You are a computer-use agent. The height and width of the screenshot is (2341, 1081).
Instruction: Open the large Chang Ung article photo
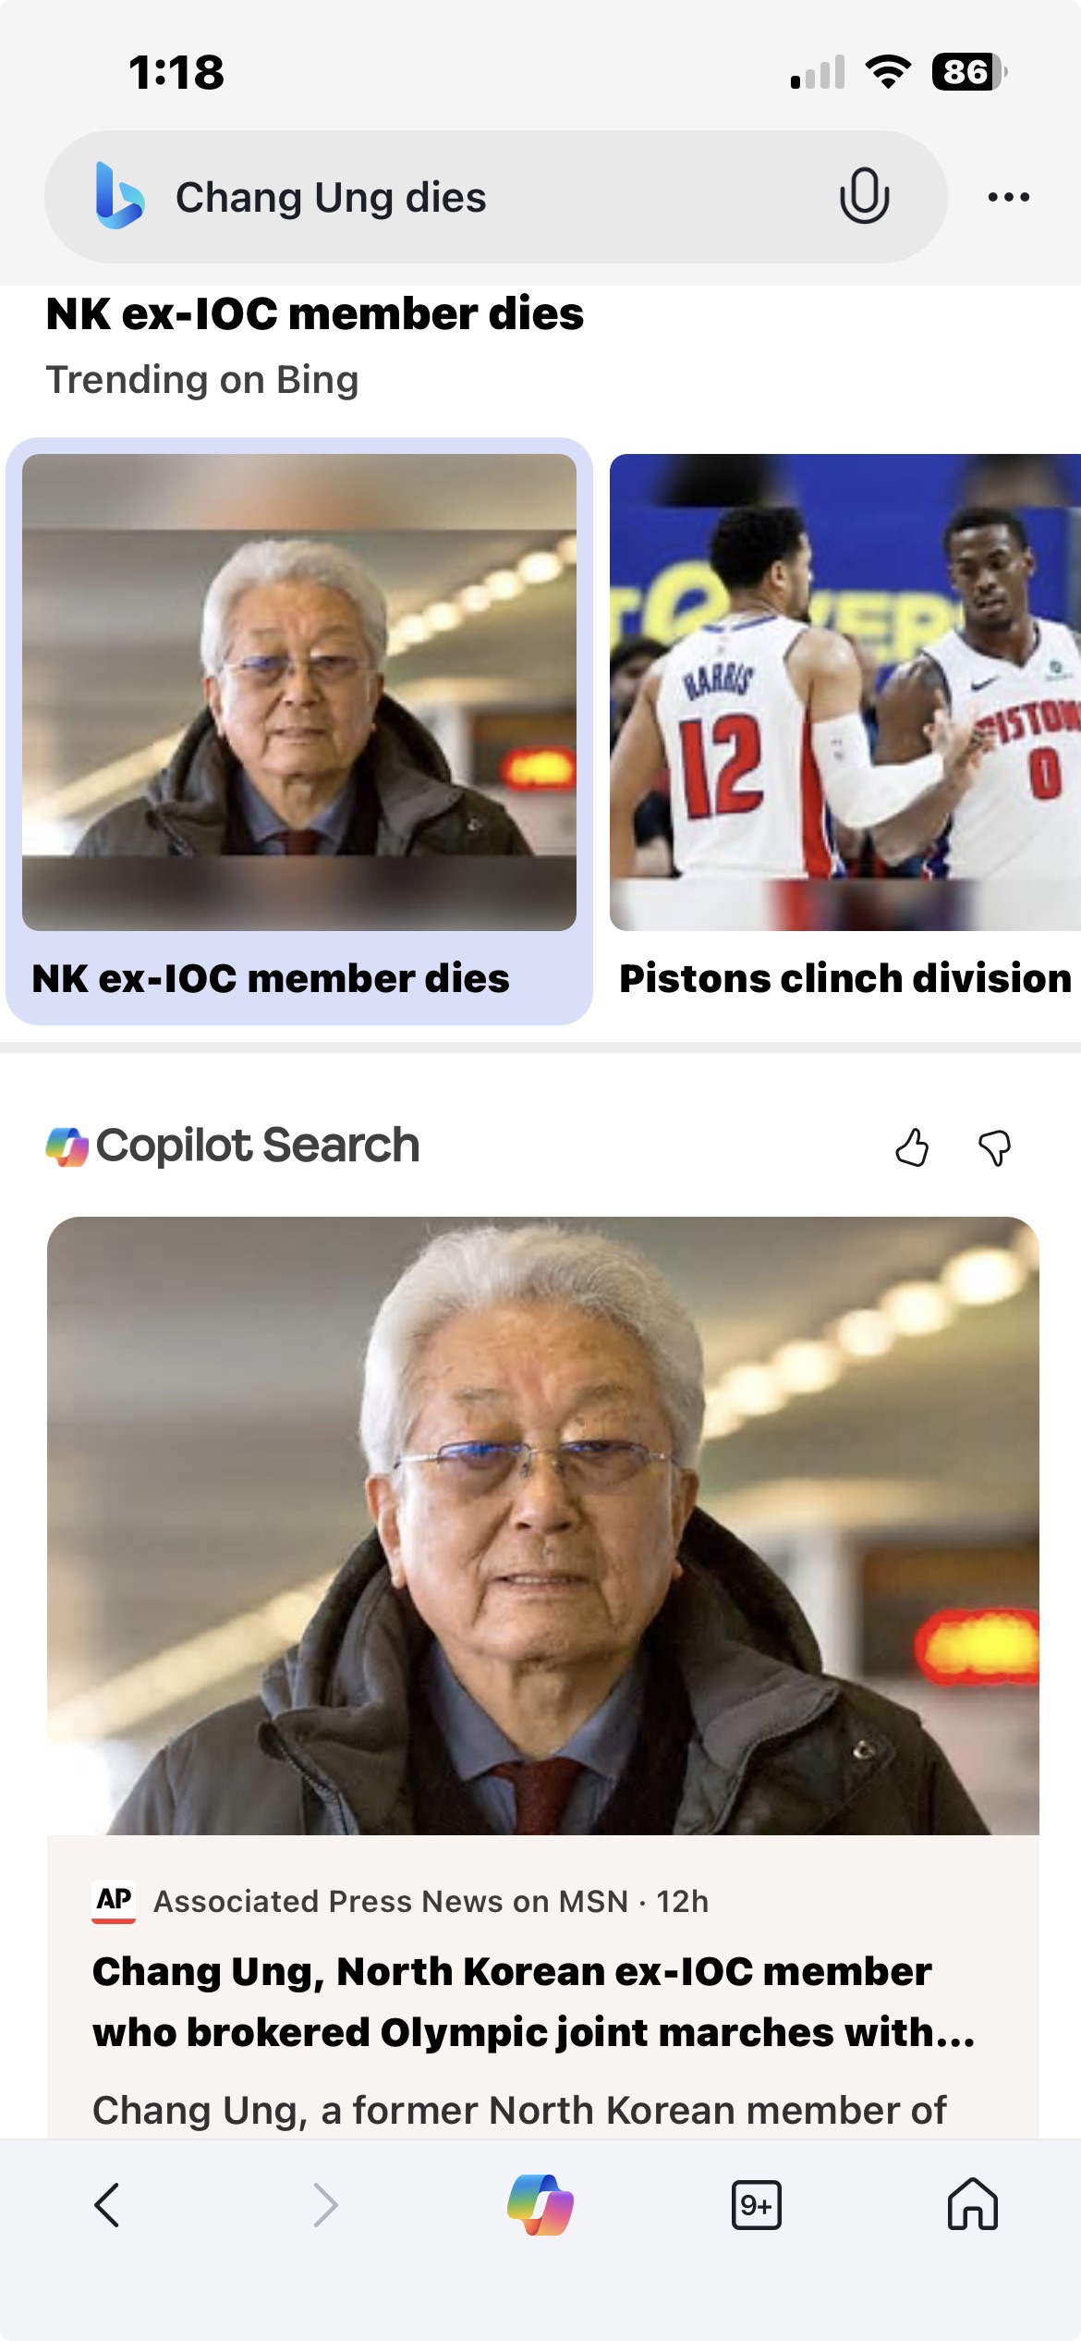[x=543, y=1526]
